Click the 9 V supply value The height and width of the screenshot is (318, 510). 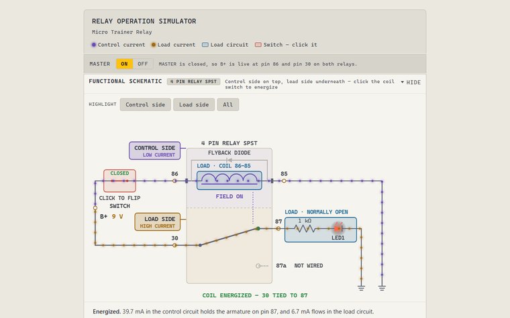(x=117, y=216)
